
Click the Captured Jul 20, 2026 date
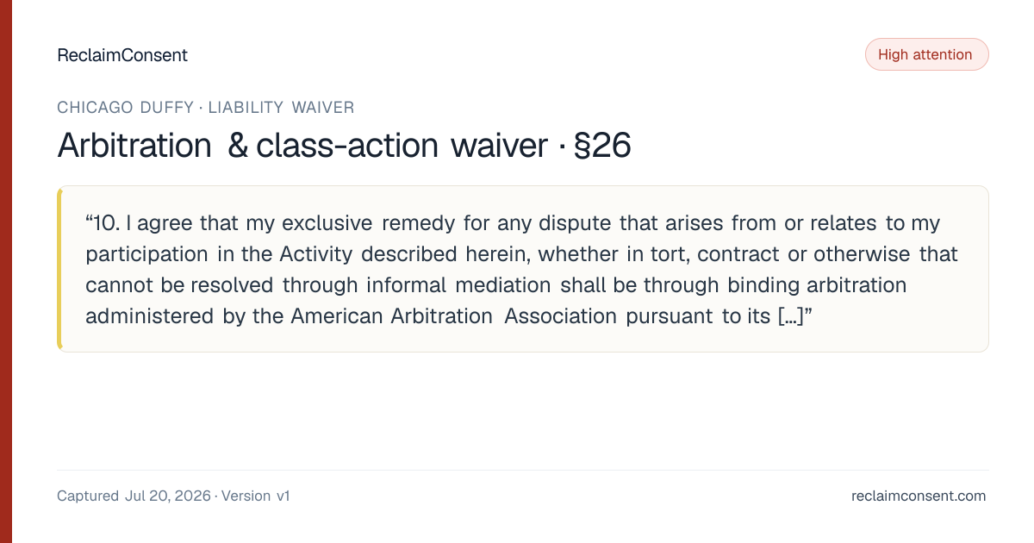point(134,496)
